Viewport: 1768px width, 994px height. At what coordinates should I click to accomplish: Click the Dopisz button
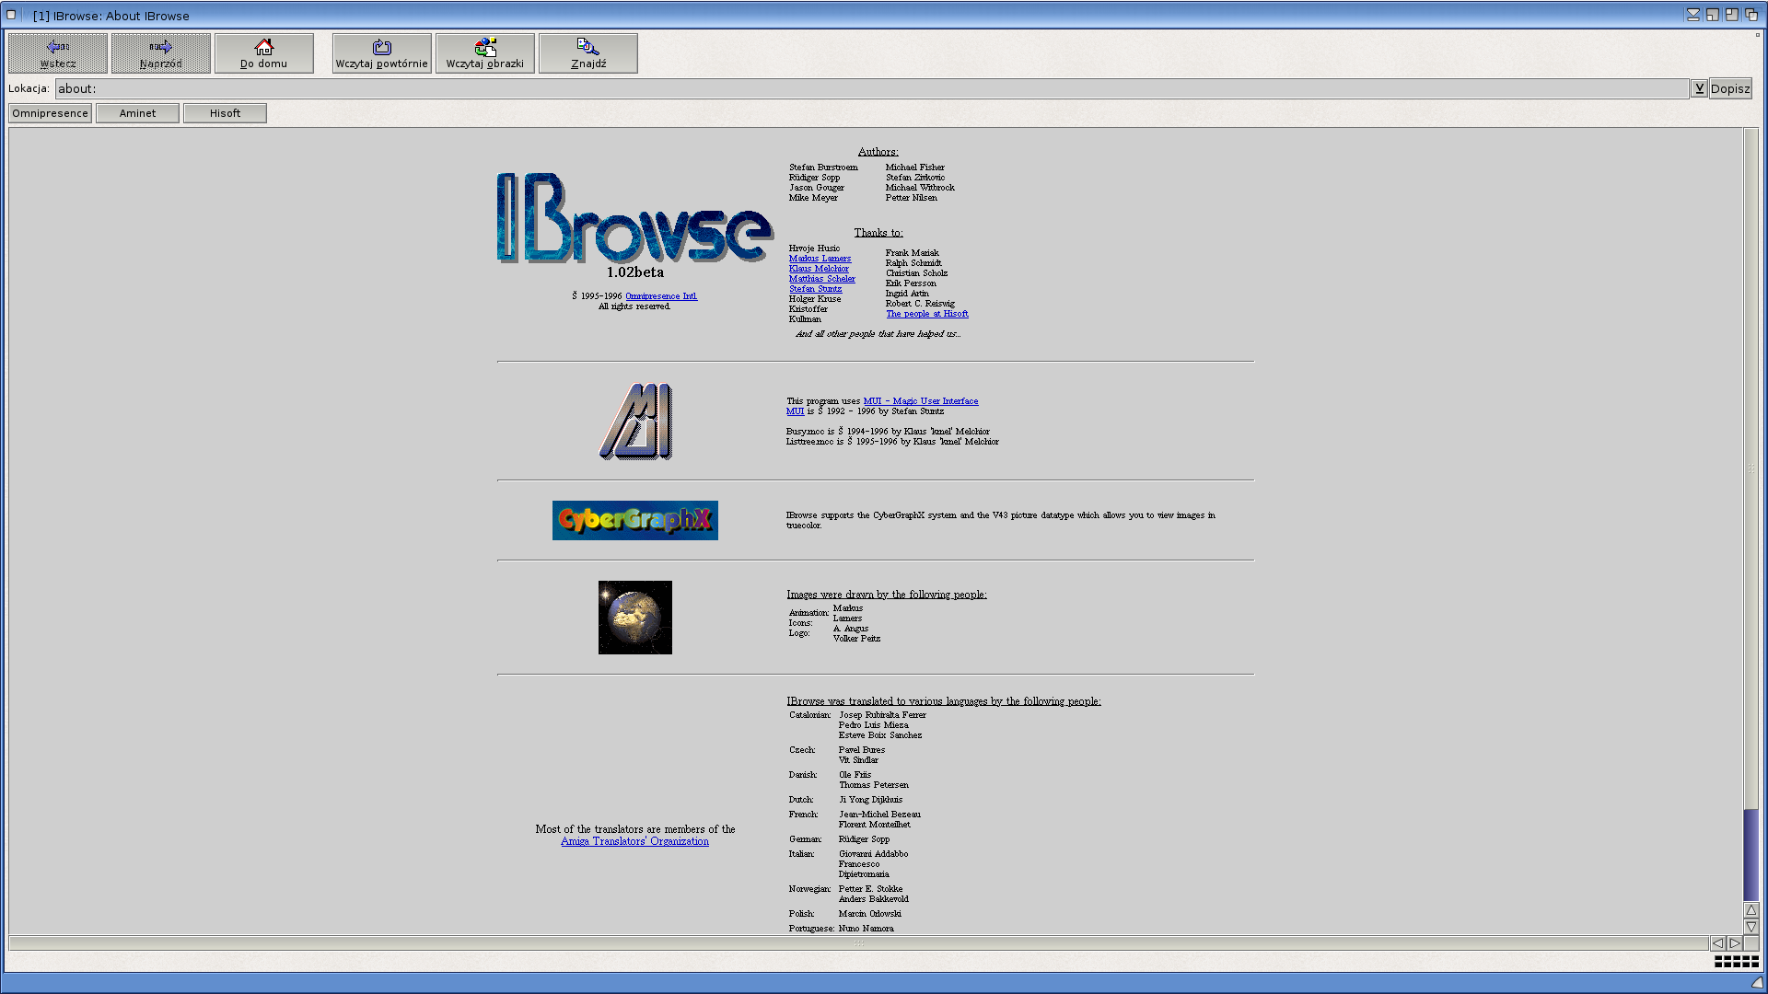1730,88
